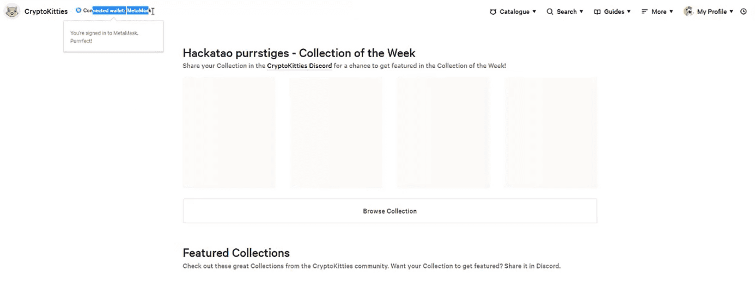Click the CryptoKitties brand name text
The width and height of the screenshot is (755, 282).
click(46, 11)
